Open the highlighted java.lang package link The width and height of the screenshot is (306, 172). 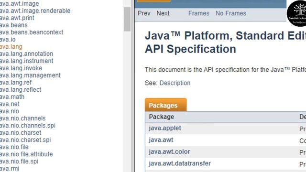11,47
